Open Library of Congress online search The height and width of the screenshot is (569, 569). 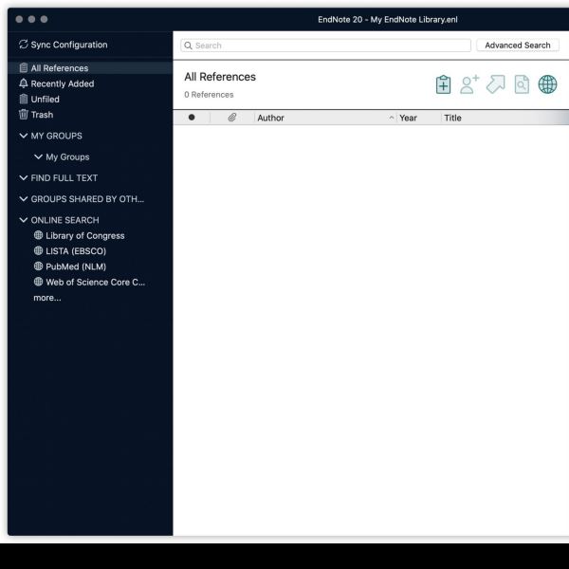(85, 236)
